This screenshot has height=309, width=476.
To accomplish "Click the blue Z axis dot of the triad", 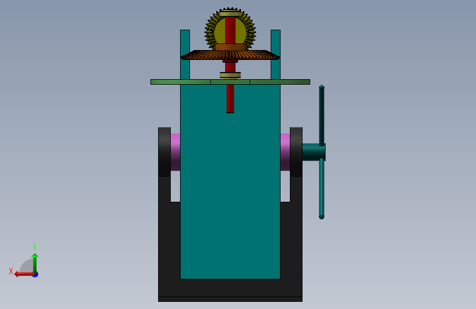I will coord(36,275).
